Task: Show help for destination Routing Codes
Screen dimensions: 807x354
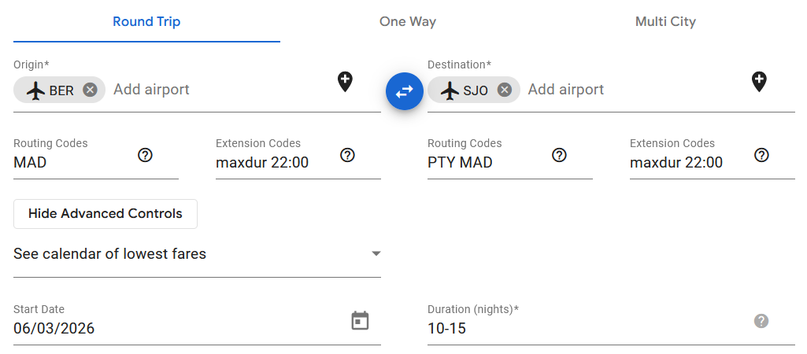Action: (x=559, y=155)
